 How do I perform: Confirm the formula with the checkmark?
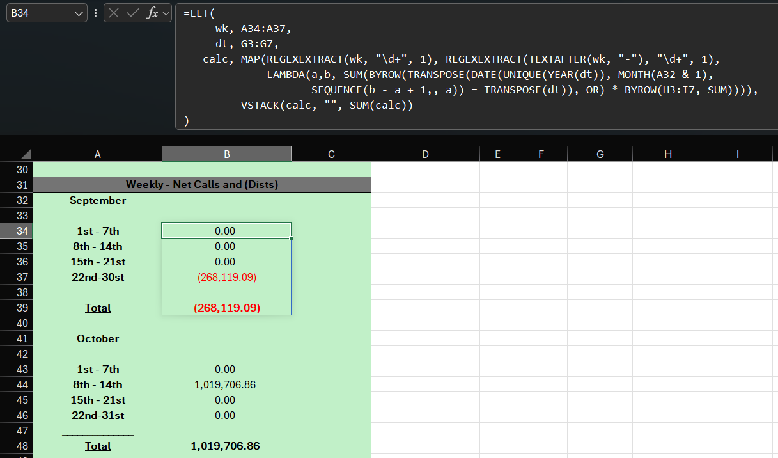tap(133, 13)
